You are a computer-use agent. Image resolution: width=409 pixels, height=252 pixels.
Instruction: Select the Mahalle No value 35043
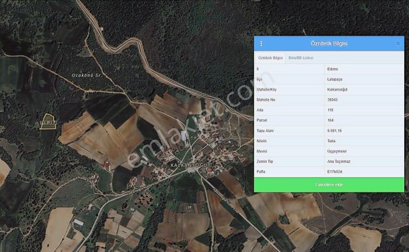point(333,100)
